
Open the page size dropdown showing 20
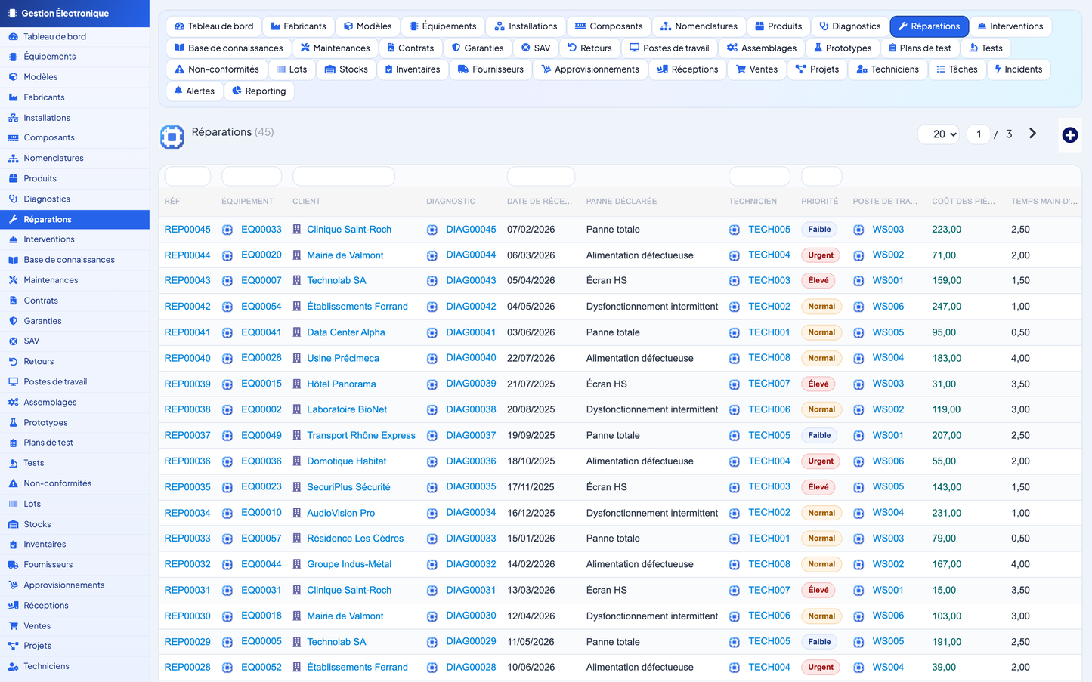click(939, 134)
